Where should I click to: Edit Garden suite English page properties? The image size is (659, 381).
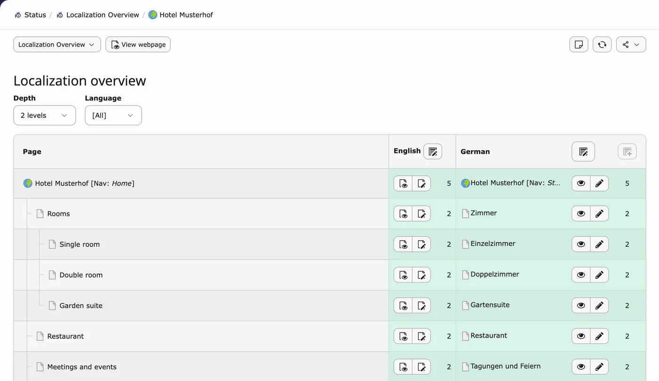tap(421, 306)
